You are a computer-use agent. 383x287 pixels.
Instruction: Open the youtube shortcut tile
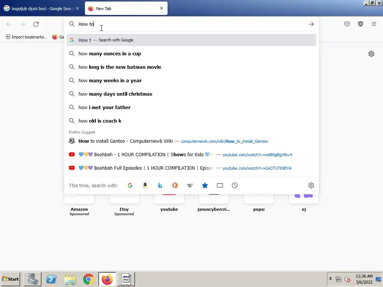pos(169,203)
